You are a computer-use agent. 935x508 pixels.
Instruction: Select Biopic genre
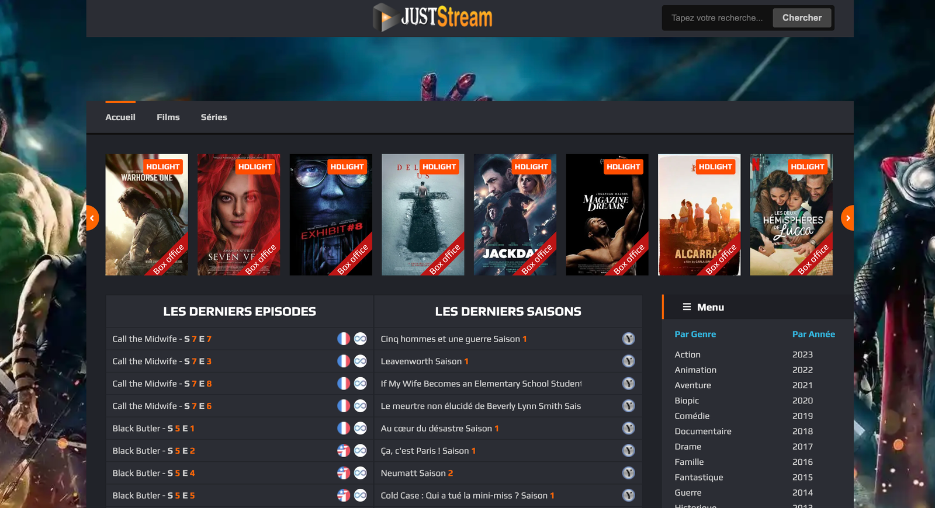point(687,401)
